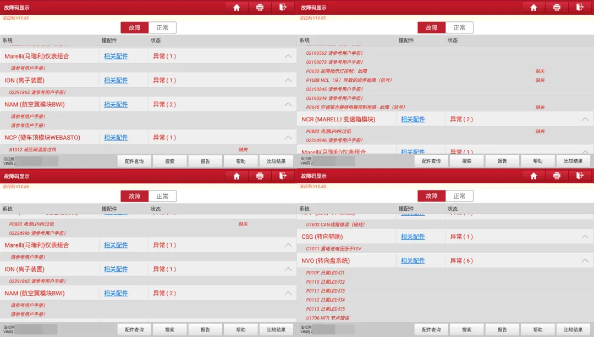Go home from the top-left panel header

[237, 8]
